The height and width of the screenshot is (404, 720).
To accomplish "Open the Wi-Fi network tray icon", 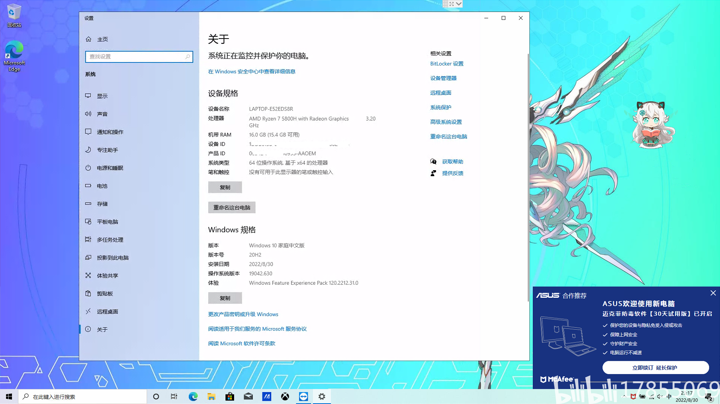I will click(652, 396).
